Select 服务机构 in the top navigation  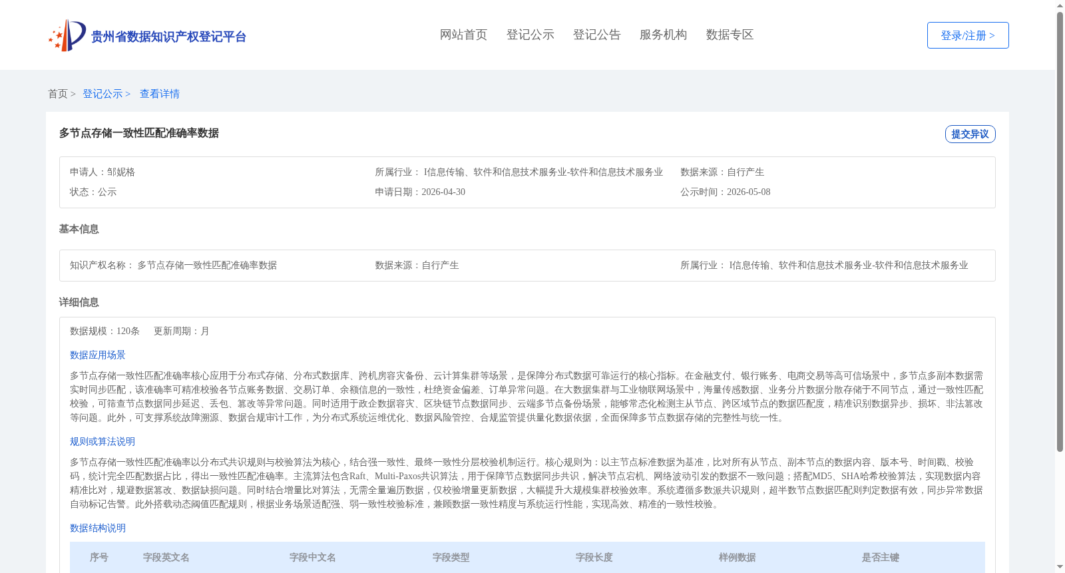[663, 35]
